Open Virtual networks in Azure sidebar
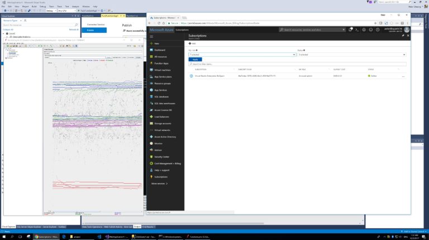Viewport: 429px width, 240px height. [x=162, y=130]
